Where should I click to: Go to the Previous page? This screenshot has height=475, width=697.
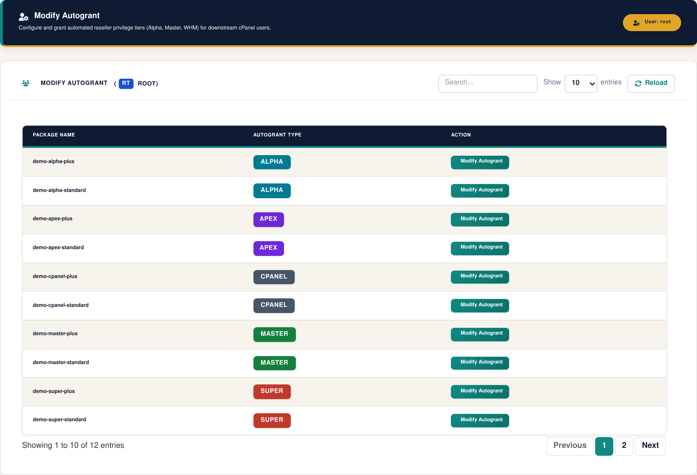click(569, 446)
